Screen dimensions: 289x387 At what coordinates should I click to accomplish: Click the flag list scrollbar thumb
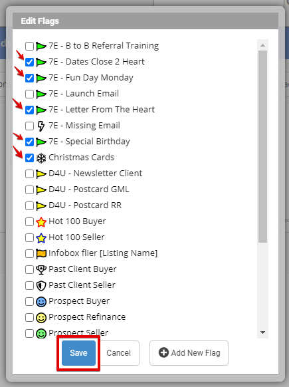click(x=262, y=146)
